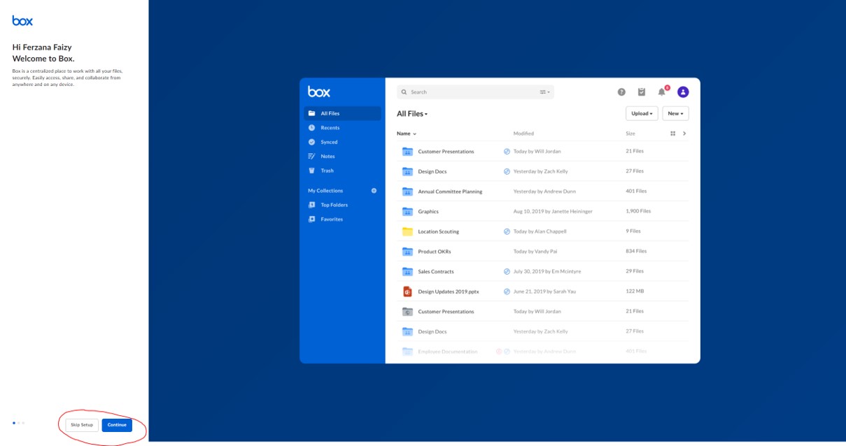Click the Size column header

(630, 134)
